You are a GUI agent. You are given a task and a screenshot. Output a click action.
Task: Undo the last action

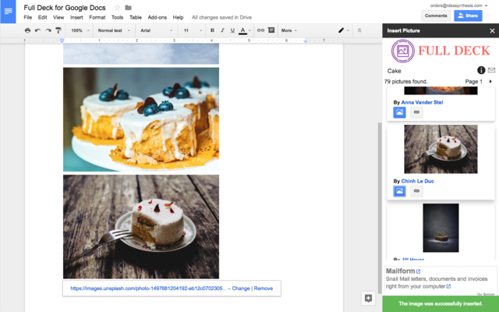click(38, 30)
